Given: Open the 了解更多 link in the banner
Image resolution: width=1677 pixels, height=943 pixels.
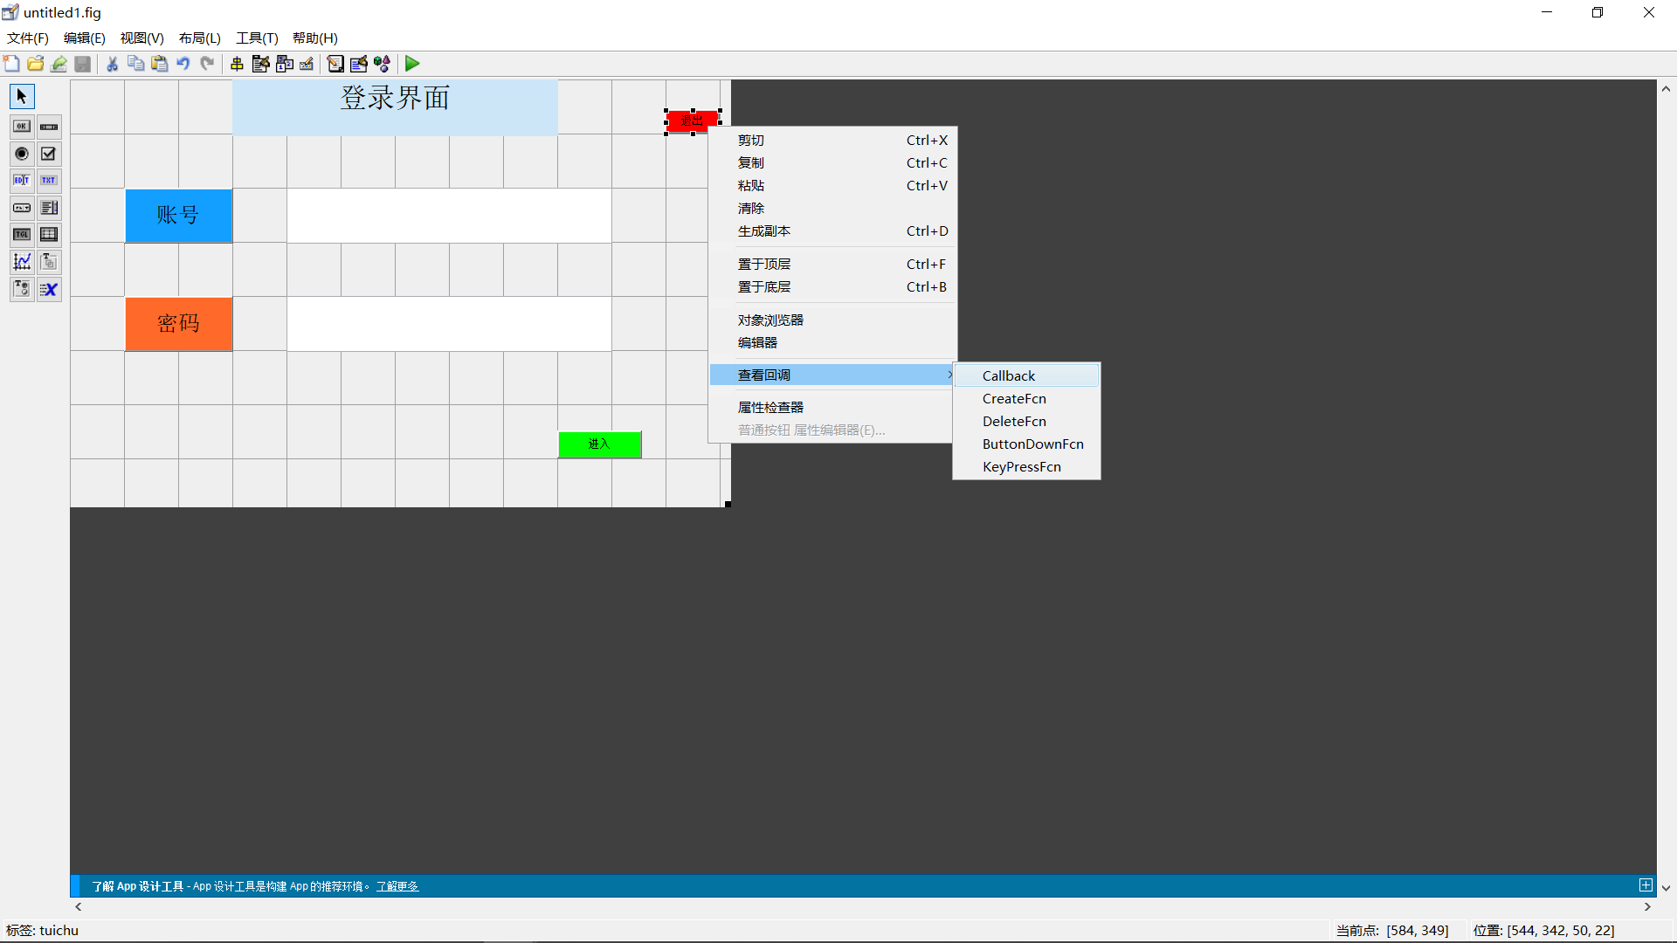Looking at the screenshot, I should click(397, 885).
